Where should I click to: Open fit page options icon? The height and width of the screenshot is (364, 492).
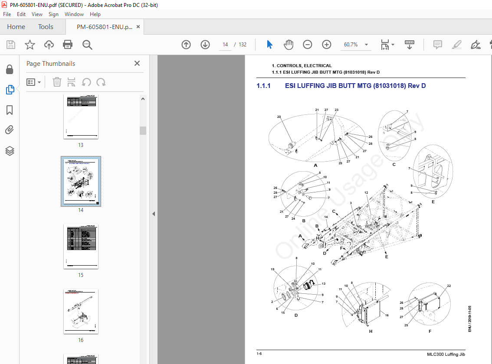tap(385, 45)
